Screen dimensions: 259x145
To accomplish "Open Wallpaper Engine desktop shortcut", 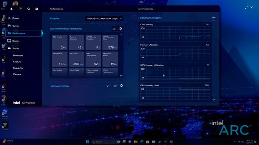I will tap(5, 114).
